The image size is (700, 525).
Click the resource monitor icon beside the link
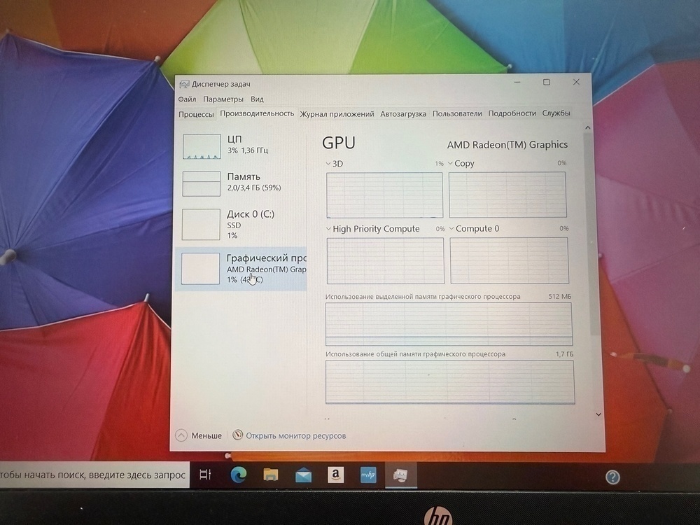237,435
